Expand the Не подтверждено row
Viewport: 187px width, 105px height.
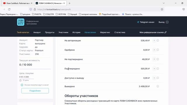pos(154,59)
